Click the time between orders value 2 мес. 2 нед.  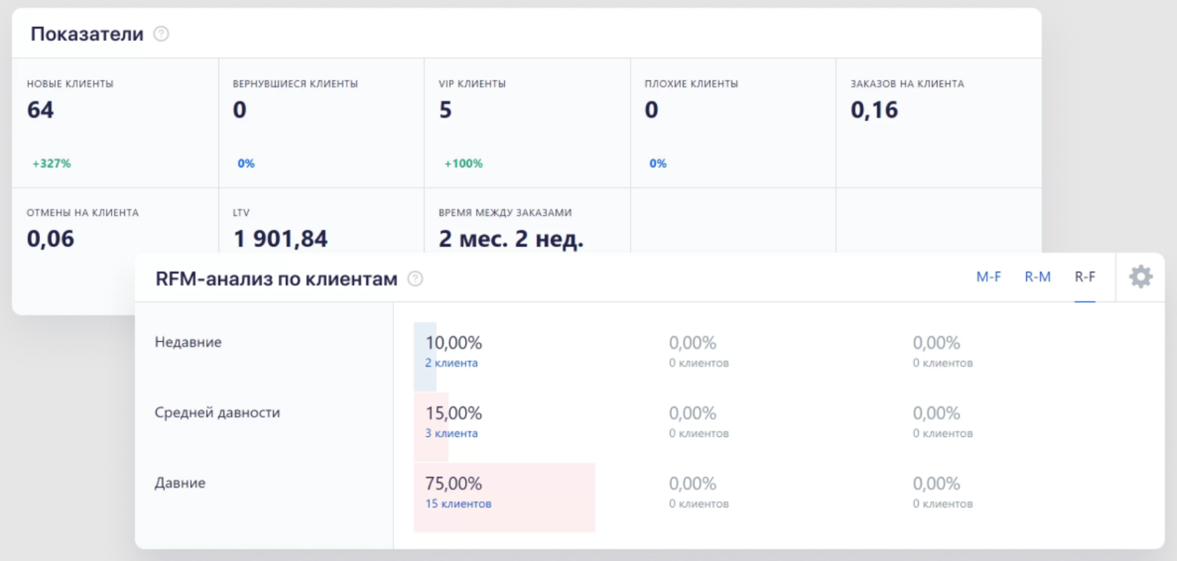[x=511, y=239]
